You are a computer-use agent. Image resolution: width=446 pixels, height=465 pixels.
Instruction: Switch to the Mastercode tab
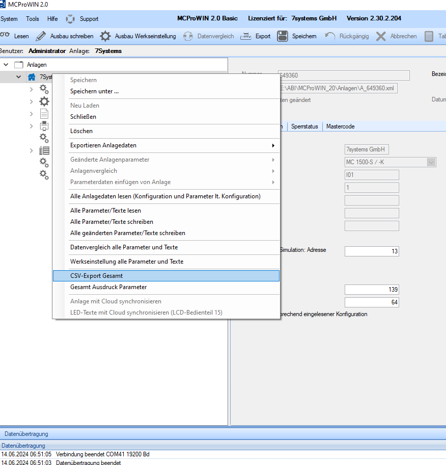click(x=340, y=126)
